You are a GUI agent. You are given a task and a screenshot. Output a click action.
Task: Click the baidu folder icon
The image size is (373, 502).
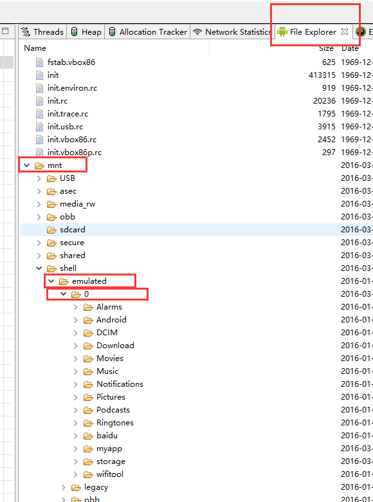coord(88,436)
